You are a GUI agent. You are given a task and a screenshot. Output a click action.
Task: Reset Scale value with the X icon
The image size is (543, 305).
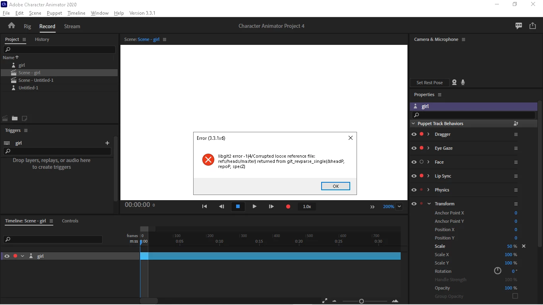[x=524, y=246]
